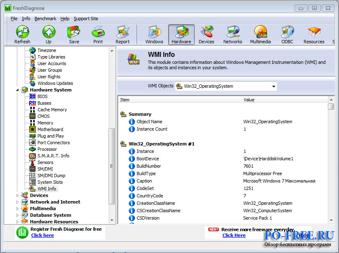339x253 pixels.
Task: Open Cache Memory tree item
Action: point(48,110)
